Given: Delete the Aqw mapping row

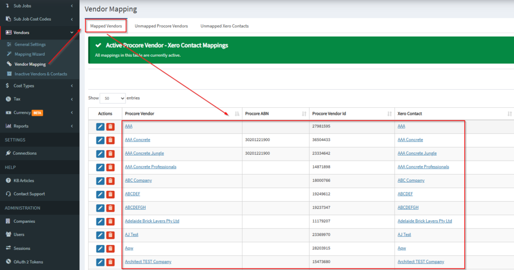Looking at the screenshot, I should [110, 249].
